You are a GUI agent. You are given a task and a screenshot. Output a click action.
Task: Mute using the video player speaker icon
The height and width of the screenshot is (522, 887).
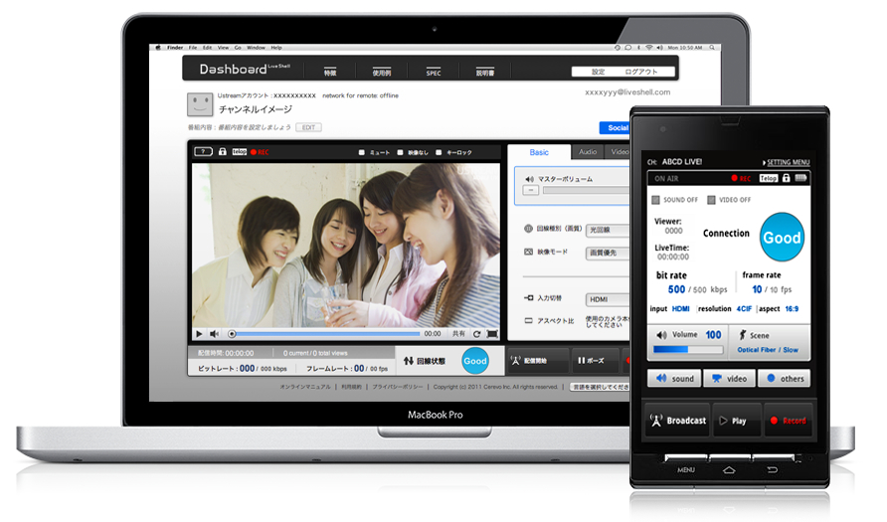coord(214,334)
